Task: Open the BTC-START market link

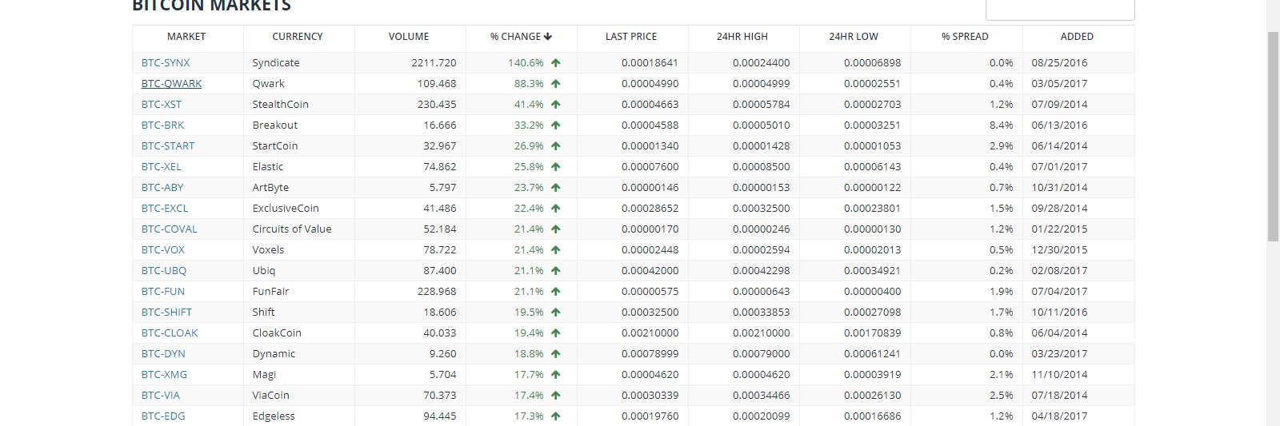Action: coord(168,145)
